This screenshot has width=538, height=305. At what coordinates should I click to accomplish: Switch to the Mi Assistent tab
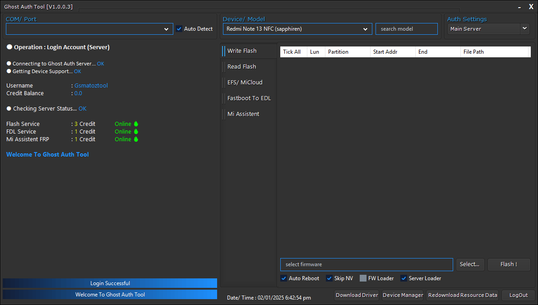[x=243, y=114]
